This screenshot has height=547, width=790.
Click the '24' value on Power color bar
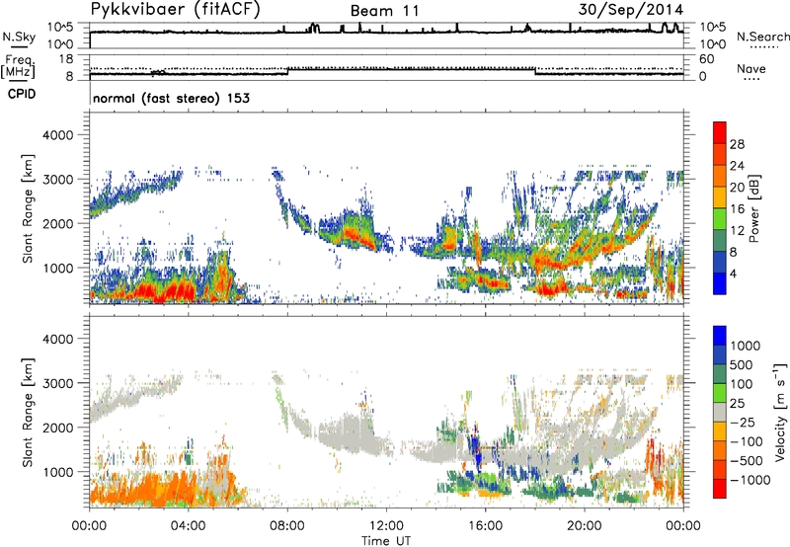tap(737, 166)
